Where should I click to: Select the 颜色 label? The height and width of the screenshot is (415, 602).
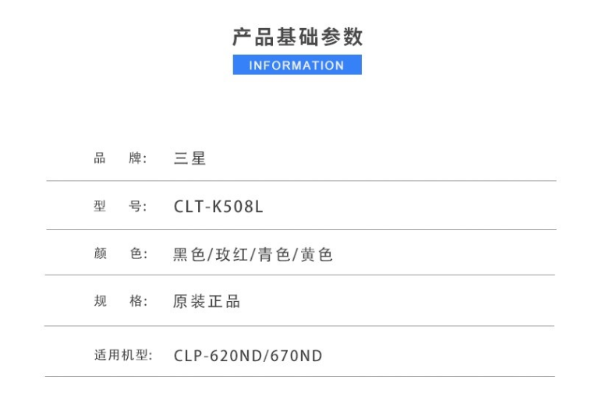click(121, 254)
